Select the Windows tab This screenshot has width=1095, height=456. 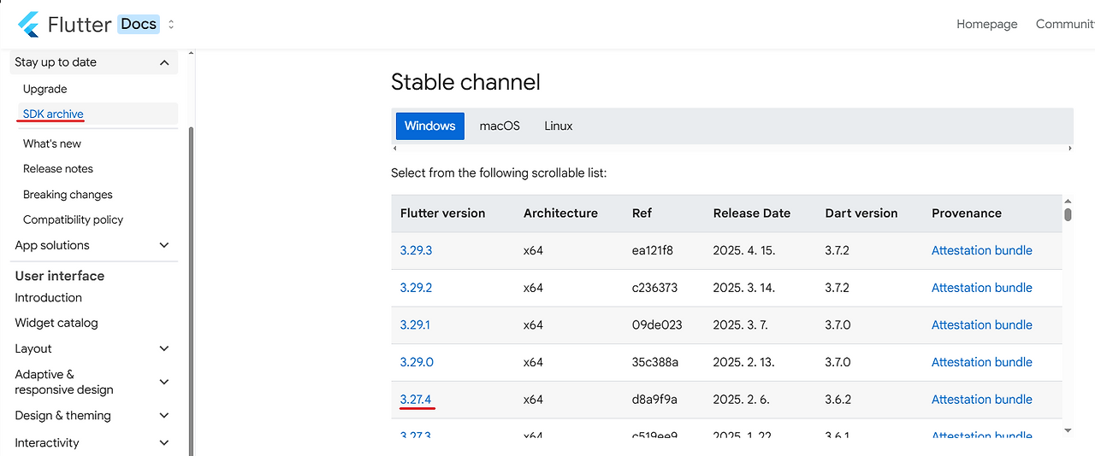pos(430,126)
